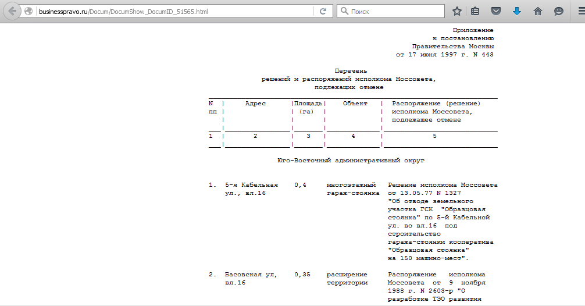
Task: Open the downloads panel
Action: point(516,11)
